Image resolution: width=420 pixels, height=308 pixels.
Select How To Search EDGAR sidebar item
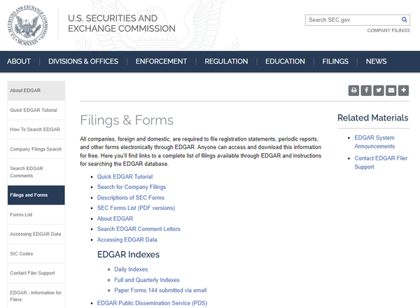[36, 129]
